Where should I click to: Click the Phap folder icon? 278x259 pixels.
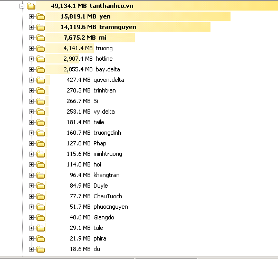pos(41,144)
